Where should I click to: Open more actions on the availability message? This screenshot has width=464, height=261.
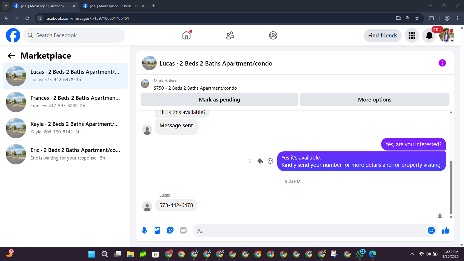pyautogui.click(x=250, y=161)
